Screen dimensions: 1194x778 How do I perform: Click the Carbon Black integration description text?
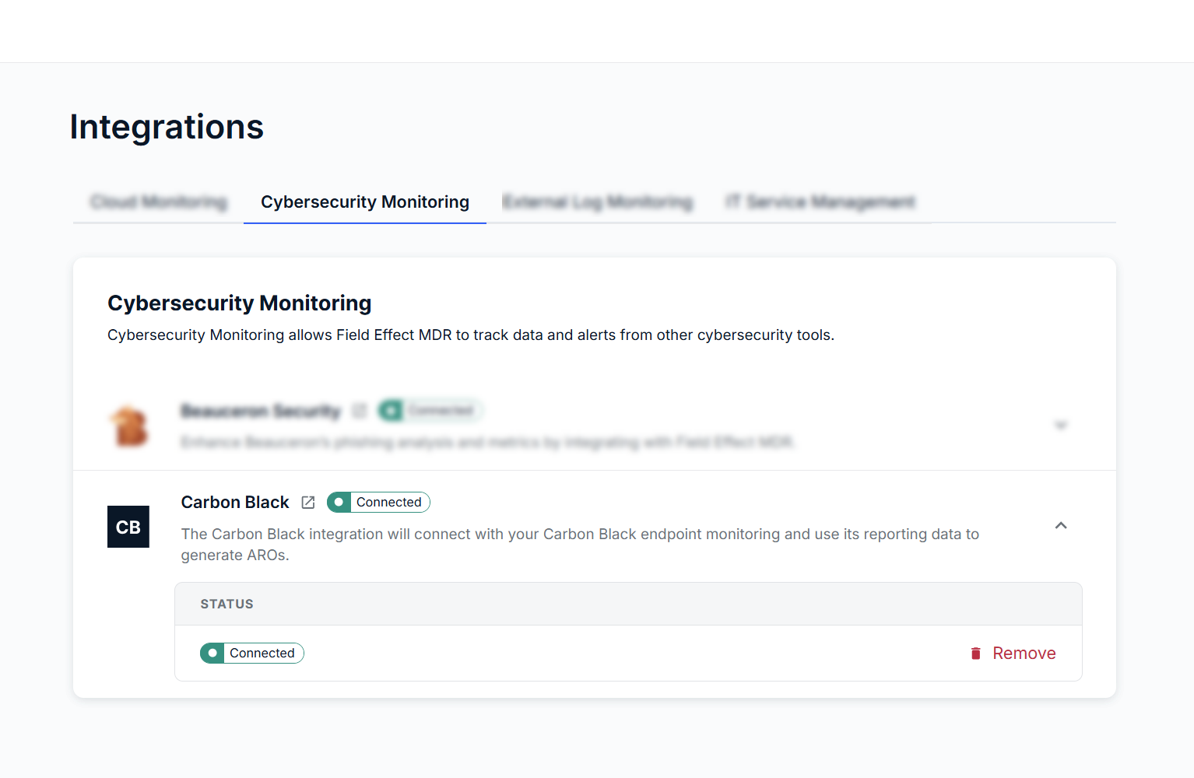(580, 545)
